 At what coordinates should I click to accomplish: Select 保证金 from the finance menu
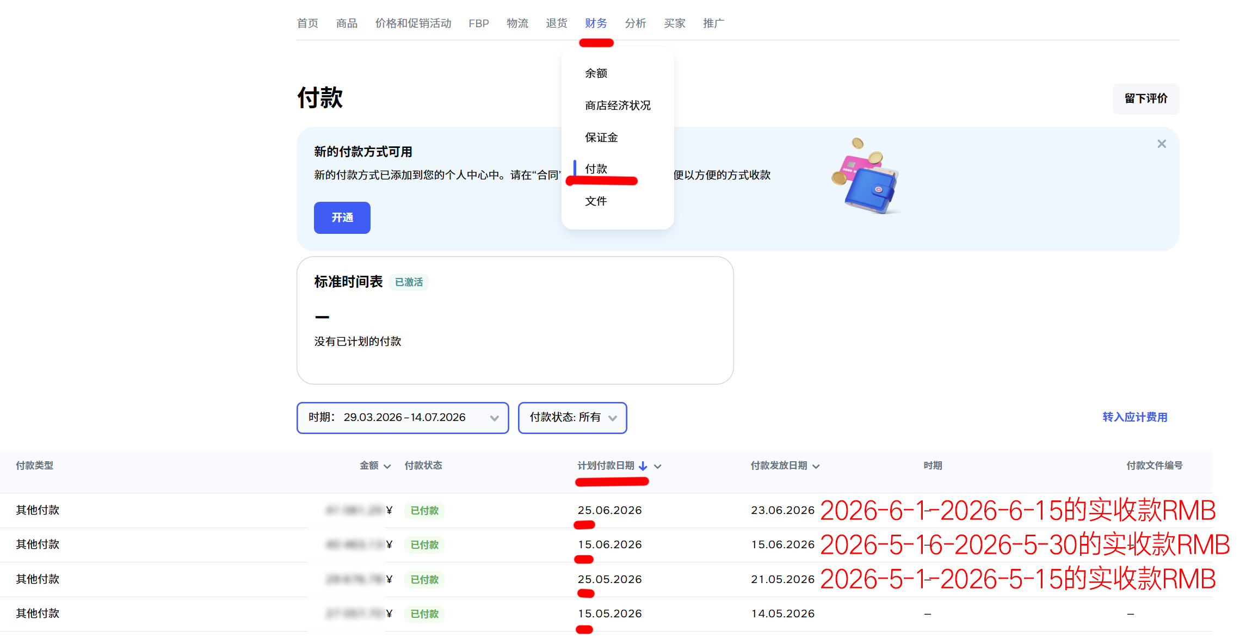tap(602, 137)
